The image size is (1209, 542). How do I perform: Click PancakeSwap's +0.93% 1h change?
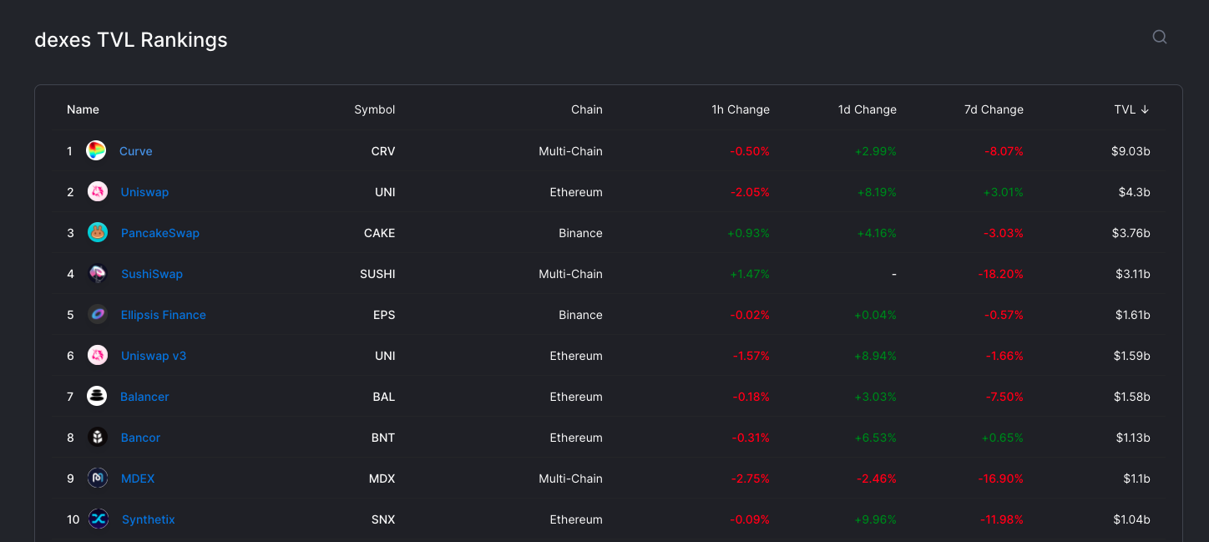click(x=749, y=233)
